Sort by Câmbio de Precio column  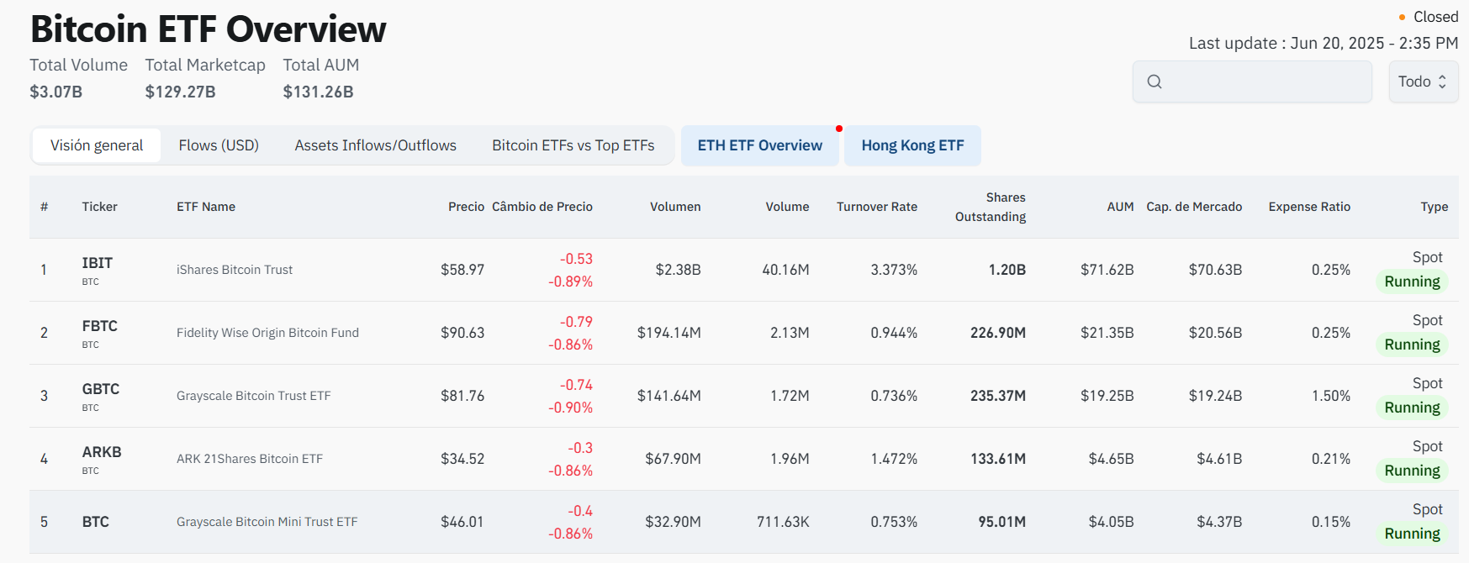(542, 207)
